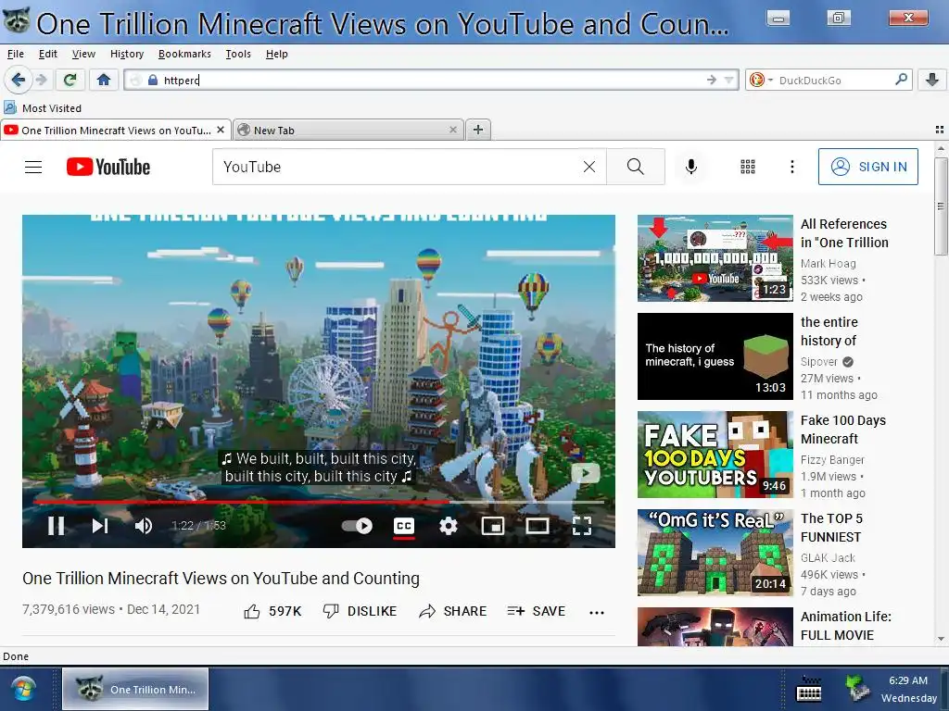Click the YouTube logo

(108, 167)
